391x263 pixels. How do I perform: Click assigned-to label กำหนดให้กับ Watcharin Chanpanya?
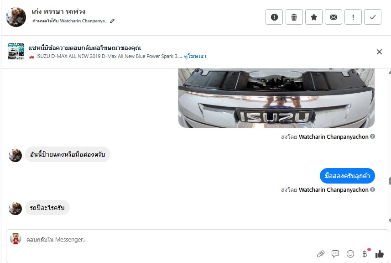tap(71, 21)
